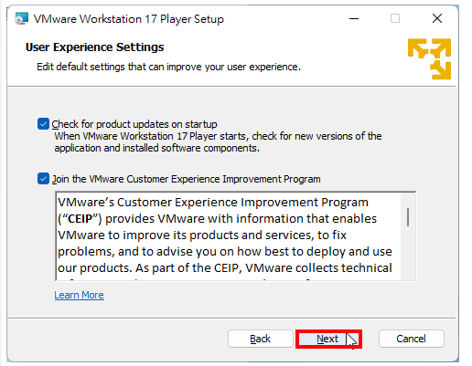Click scrollbar track below the thumb in CEIP box

[x=408, y=254]
